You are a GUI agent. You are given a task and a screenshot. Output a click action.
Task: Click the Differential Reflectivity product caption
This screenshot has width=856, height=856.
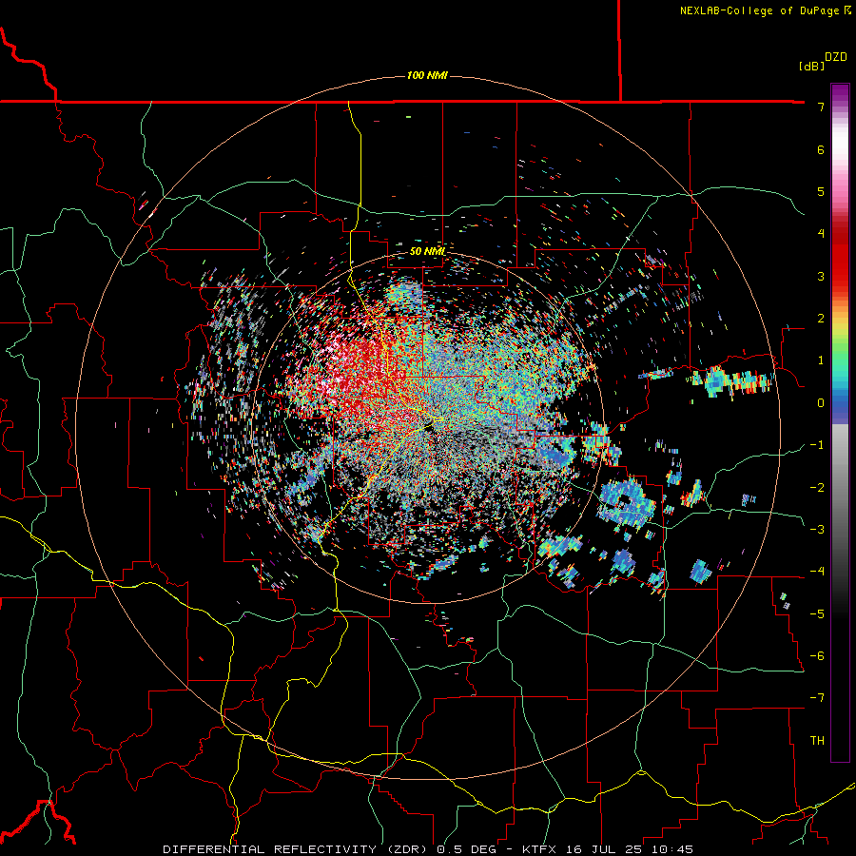[x=428, y=849]
